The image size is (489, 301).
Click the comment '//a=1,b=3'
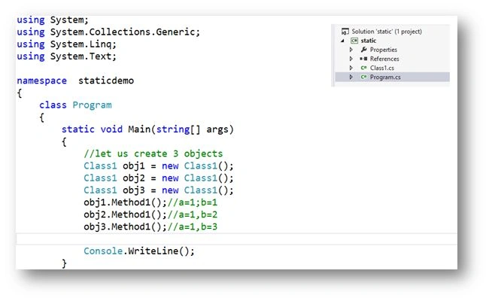pos(193,227)
